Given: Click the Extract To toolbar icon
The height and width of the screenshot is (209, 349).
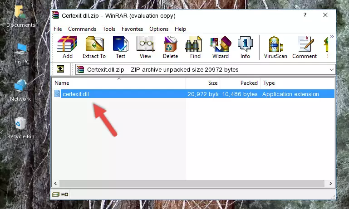Looking at the screenshot, I should 94,47.
